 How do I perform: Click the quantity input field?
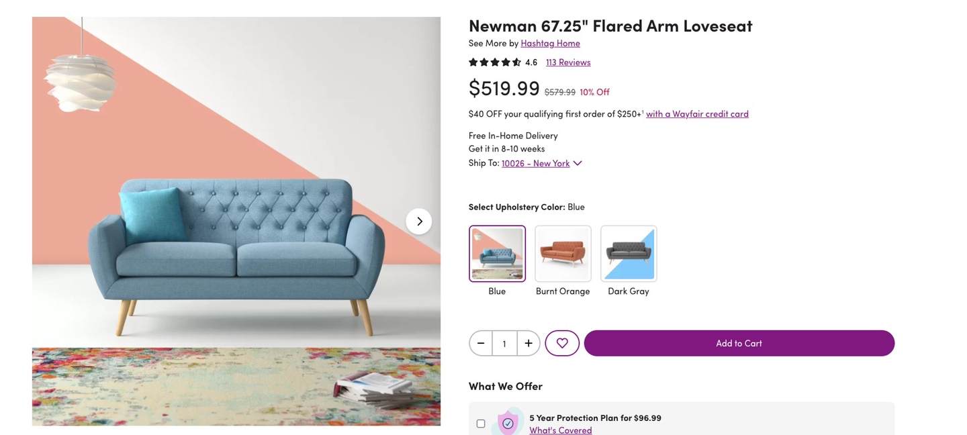504,343
